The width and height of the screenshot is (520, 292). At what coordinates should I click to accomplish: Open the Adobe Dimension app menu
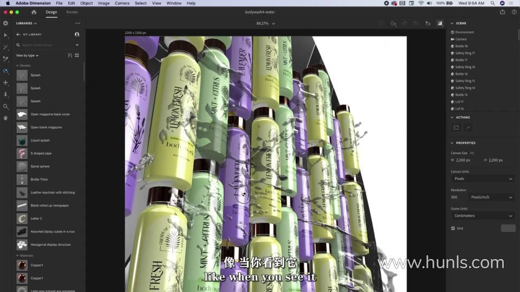pyautogui.click(x=33, y=3)
